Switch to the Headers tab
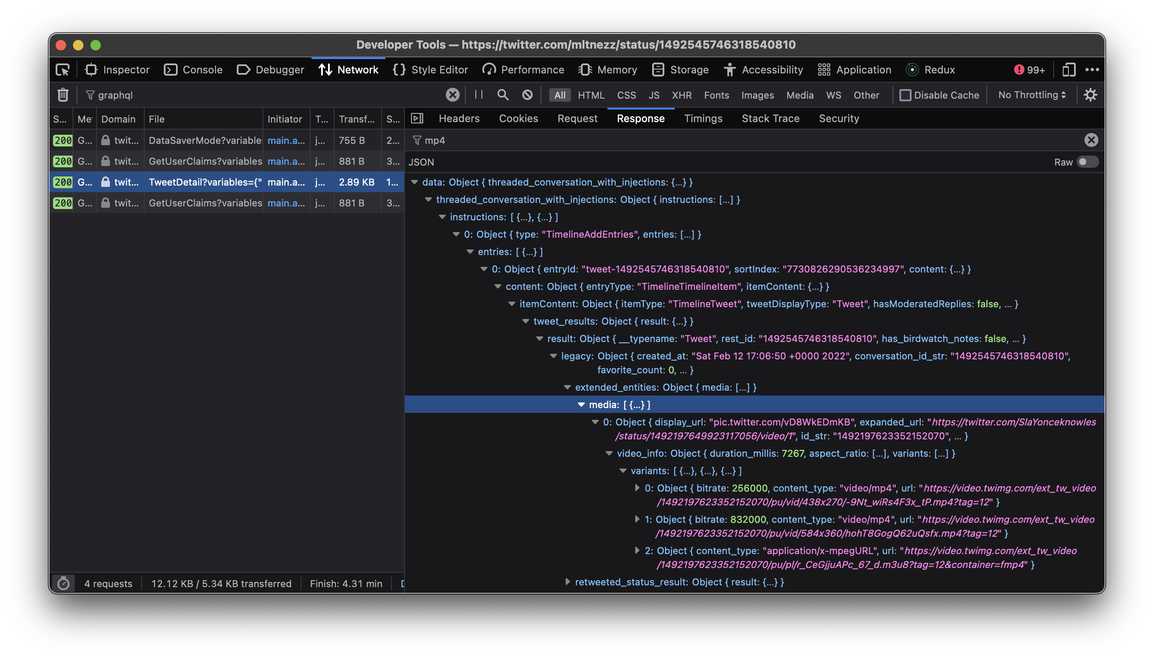 [458, 118]
